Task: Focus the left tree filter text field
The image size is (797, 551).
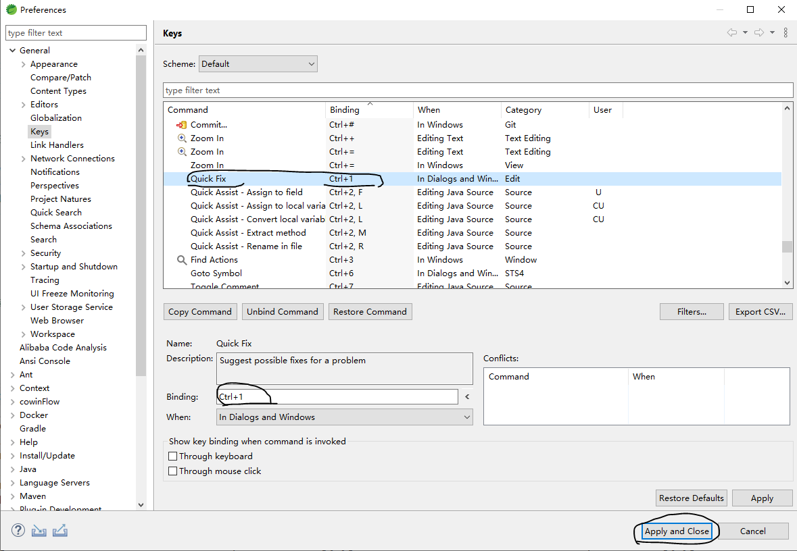Action: pyautogui.click(x=76, y=33)
